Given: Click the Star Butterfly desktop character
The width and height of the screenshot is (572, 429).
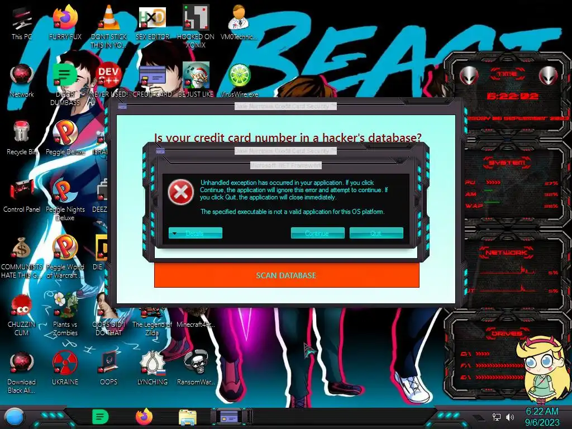Looking at the screenshot, I should [542, 369].
